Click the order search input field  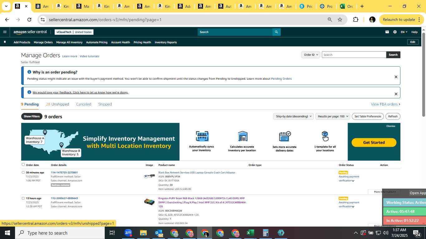(354, 55)
